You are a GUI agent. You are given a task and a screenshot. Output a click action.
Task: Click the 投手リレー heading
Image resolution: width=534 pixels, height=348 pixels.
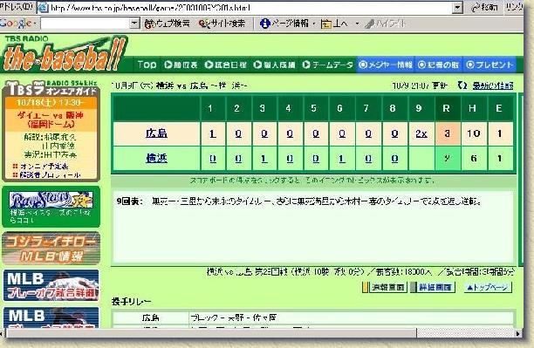pos(131,302)
